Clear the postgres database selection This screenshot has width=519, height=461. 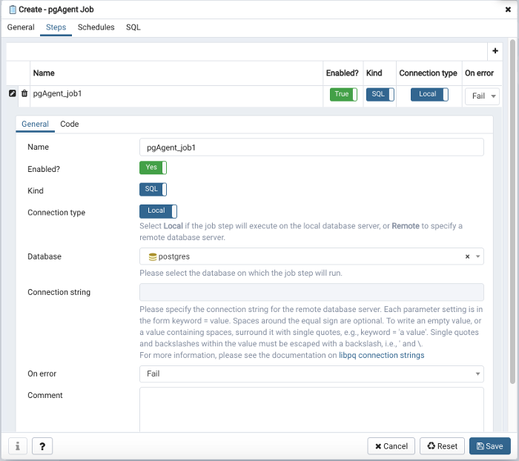coord(467,256)
